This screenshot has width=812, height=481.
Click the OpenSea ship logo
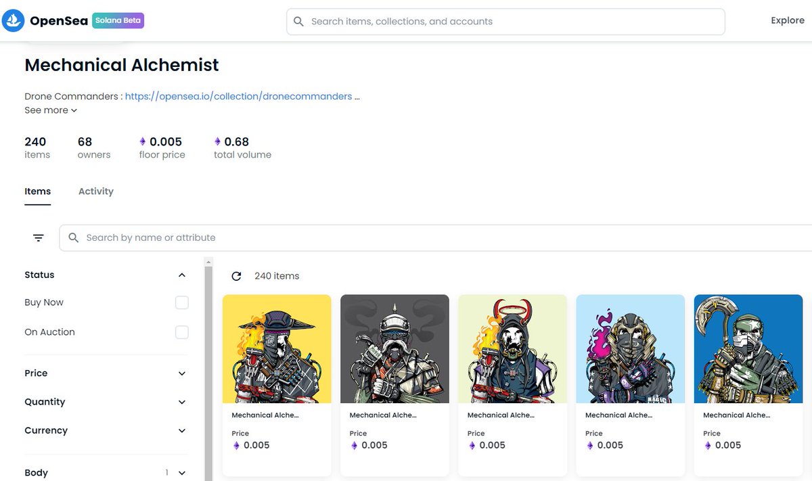[x=14, y=21]
